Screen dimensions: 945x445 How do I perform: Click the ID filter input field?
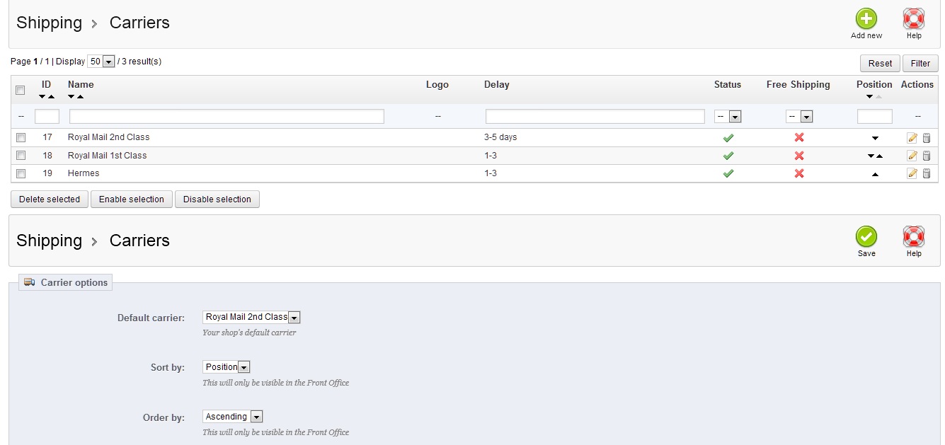pos(47,116)
